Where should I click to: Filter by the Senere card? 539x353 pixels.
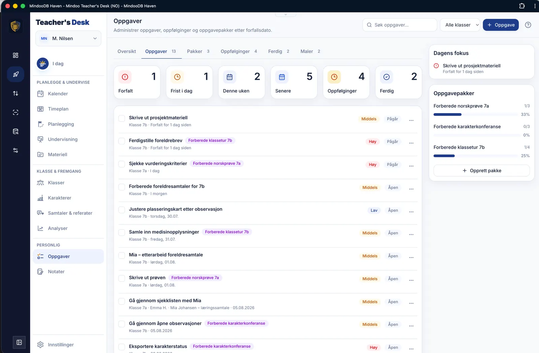coord(294,82)
